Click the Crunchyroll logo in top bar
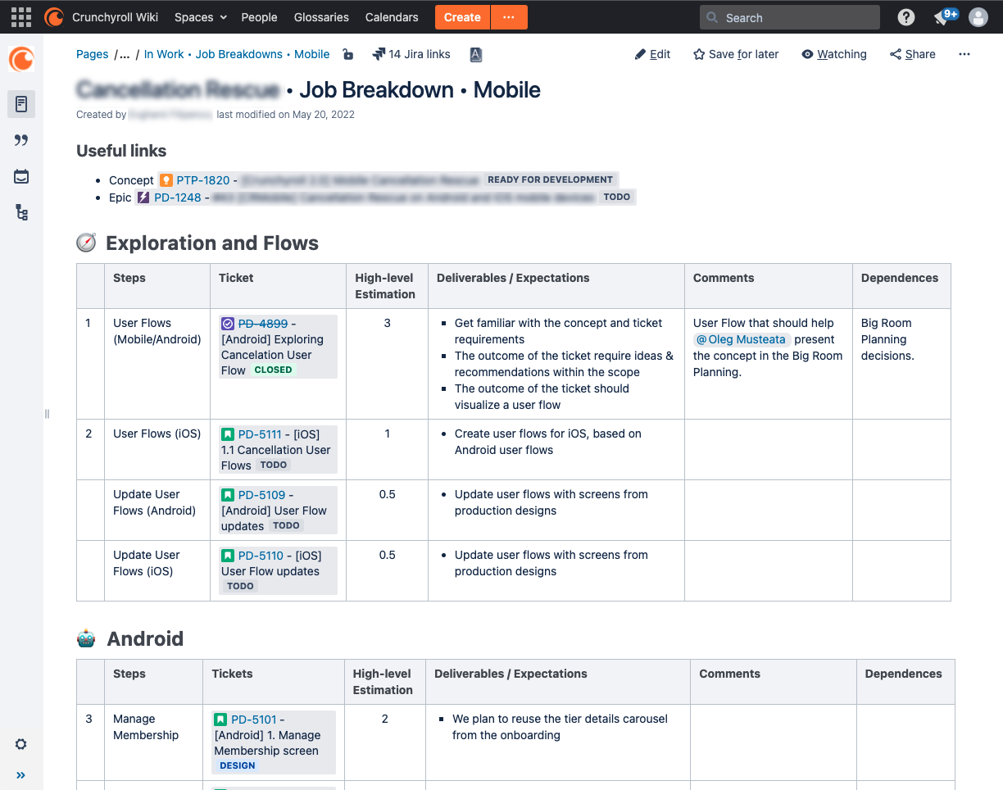Viewport: 1003px width, 790px height. point(54,16)
